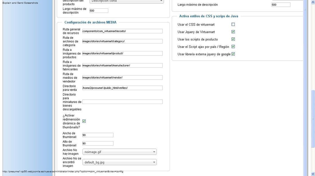
Task: Click the Alto de thumbnail field
Action: (98, 143)
